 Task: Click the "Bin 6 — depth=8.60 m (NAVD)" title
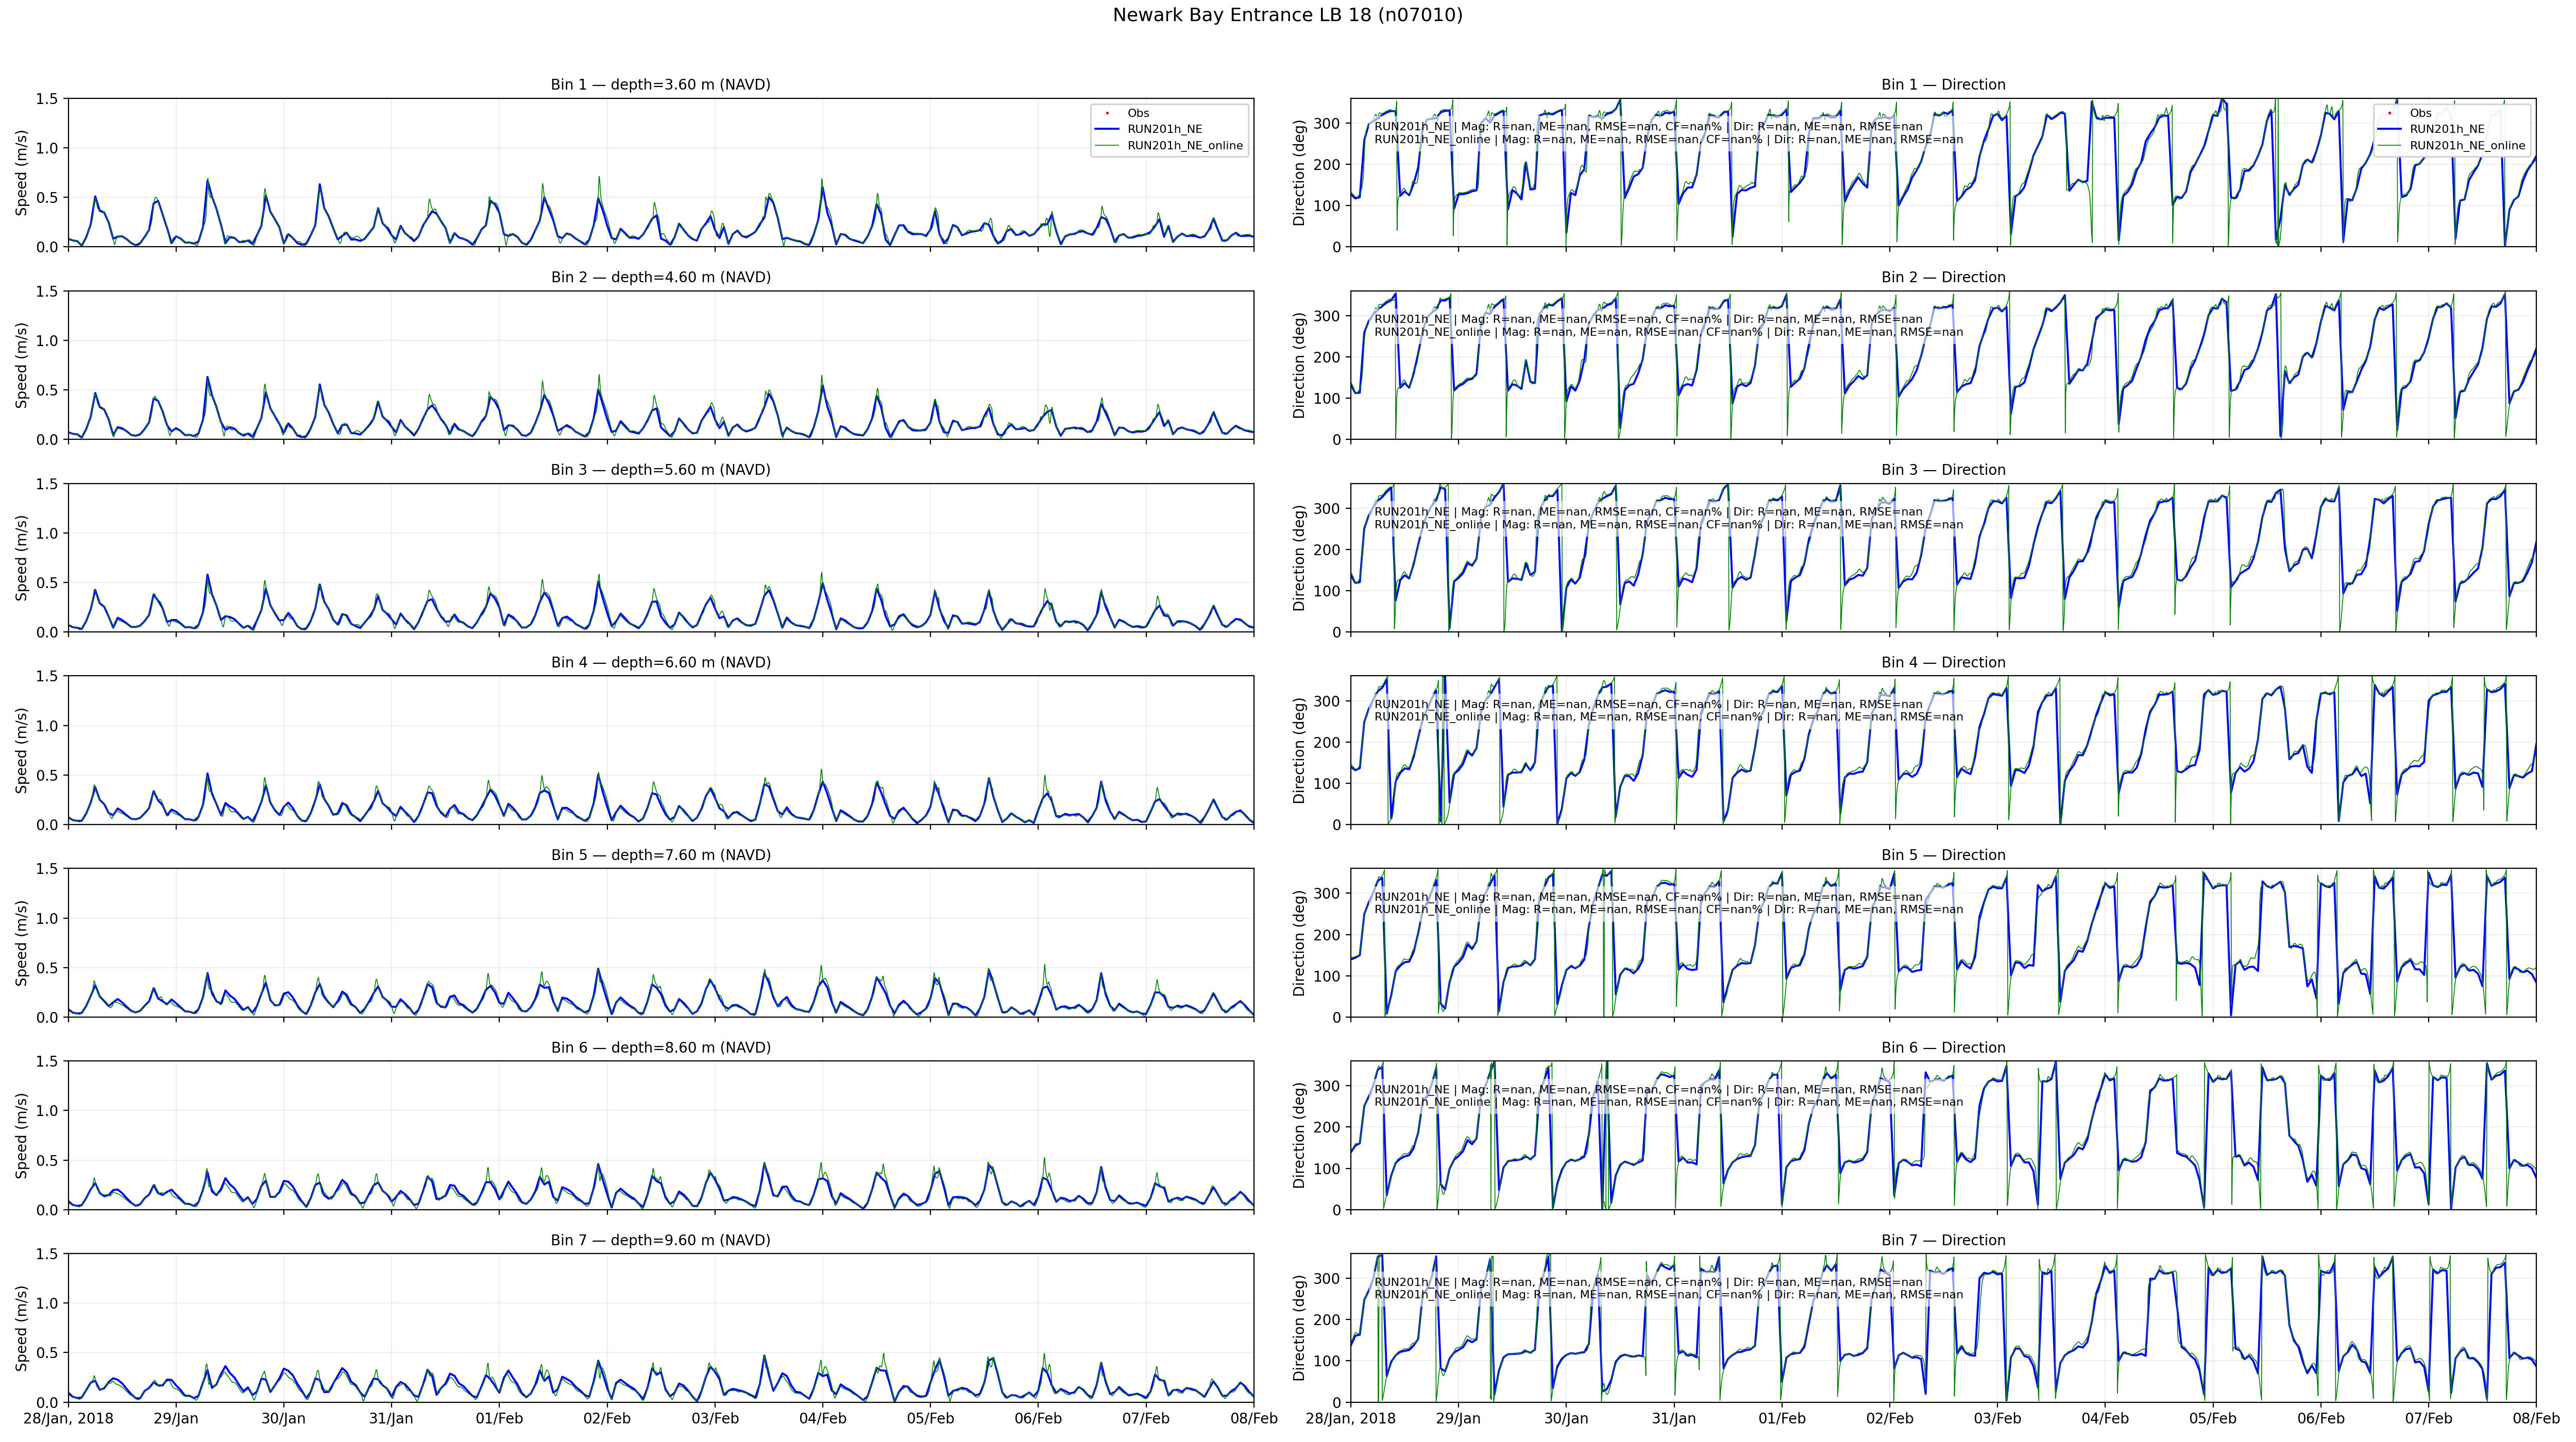coord(660,1048)
